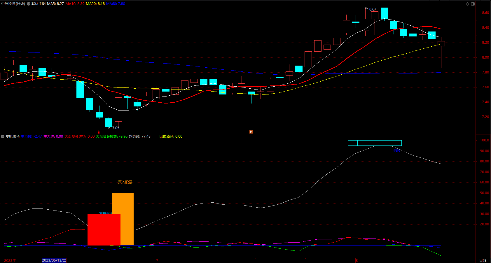Click the 2023年 label on time axis
Image resolution: width=491 pixels, height=263 pixels.
point(10,260)
